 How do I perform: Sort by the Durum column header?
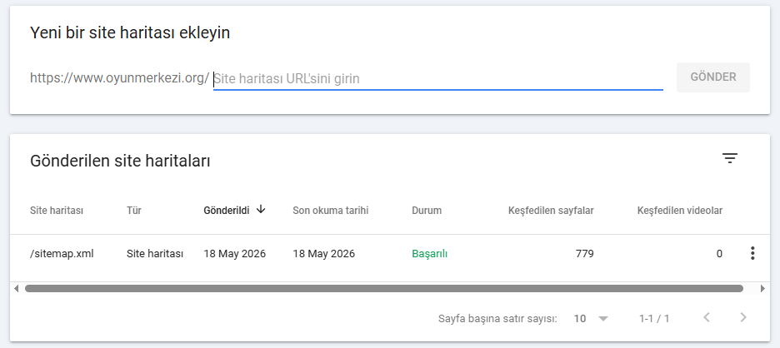427,211
